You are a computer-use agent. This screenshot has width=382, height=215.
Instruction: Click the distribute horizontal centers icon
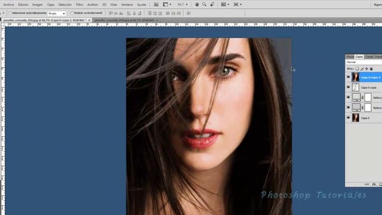click(x=173, y=13)
